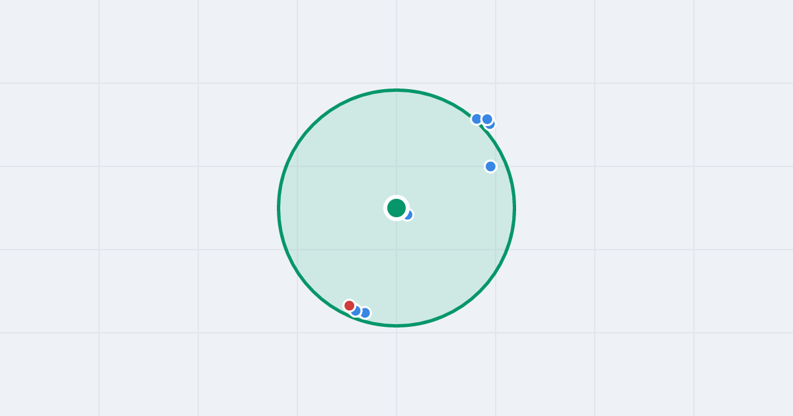Click the front blue dot of the top-right cluster
Screen dimensions: 793x416
click(487, 120)
